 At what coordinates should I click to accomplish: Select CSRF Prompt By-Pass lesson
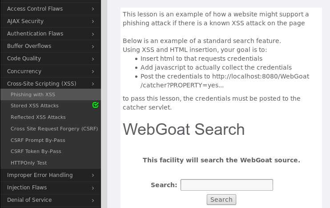coord(38,140)
